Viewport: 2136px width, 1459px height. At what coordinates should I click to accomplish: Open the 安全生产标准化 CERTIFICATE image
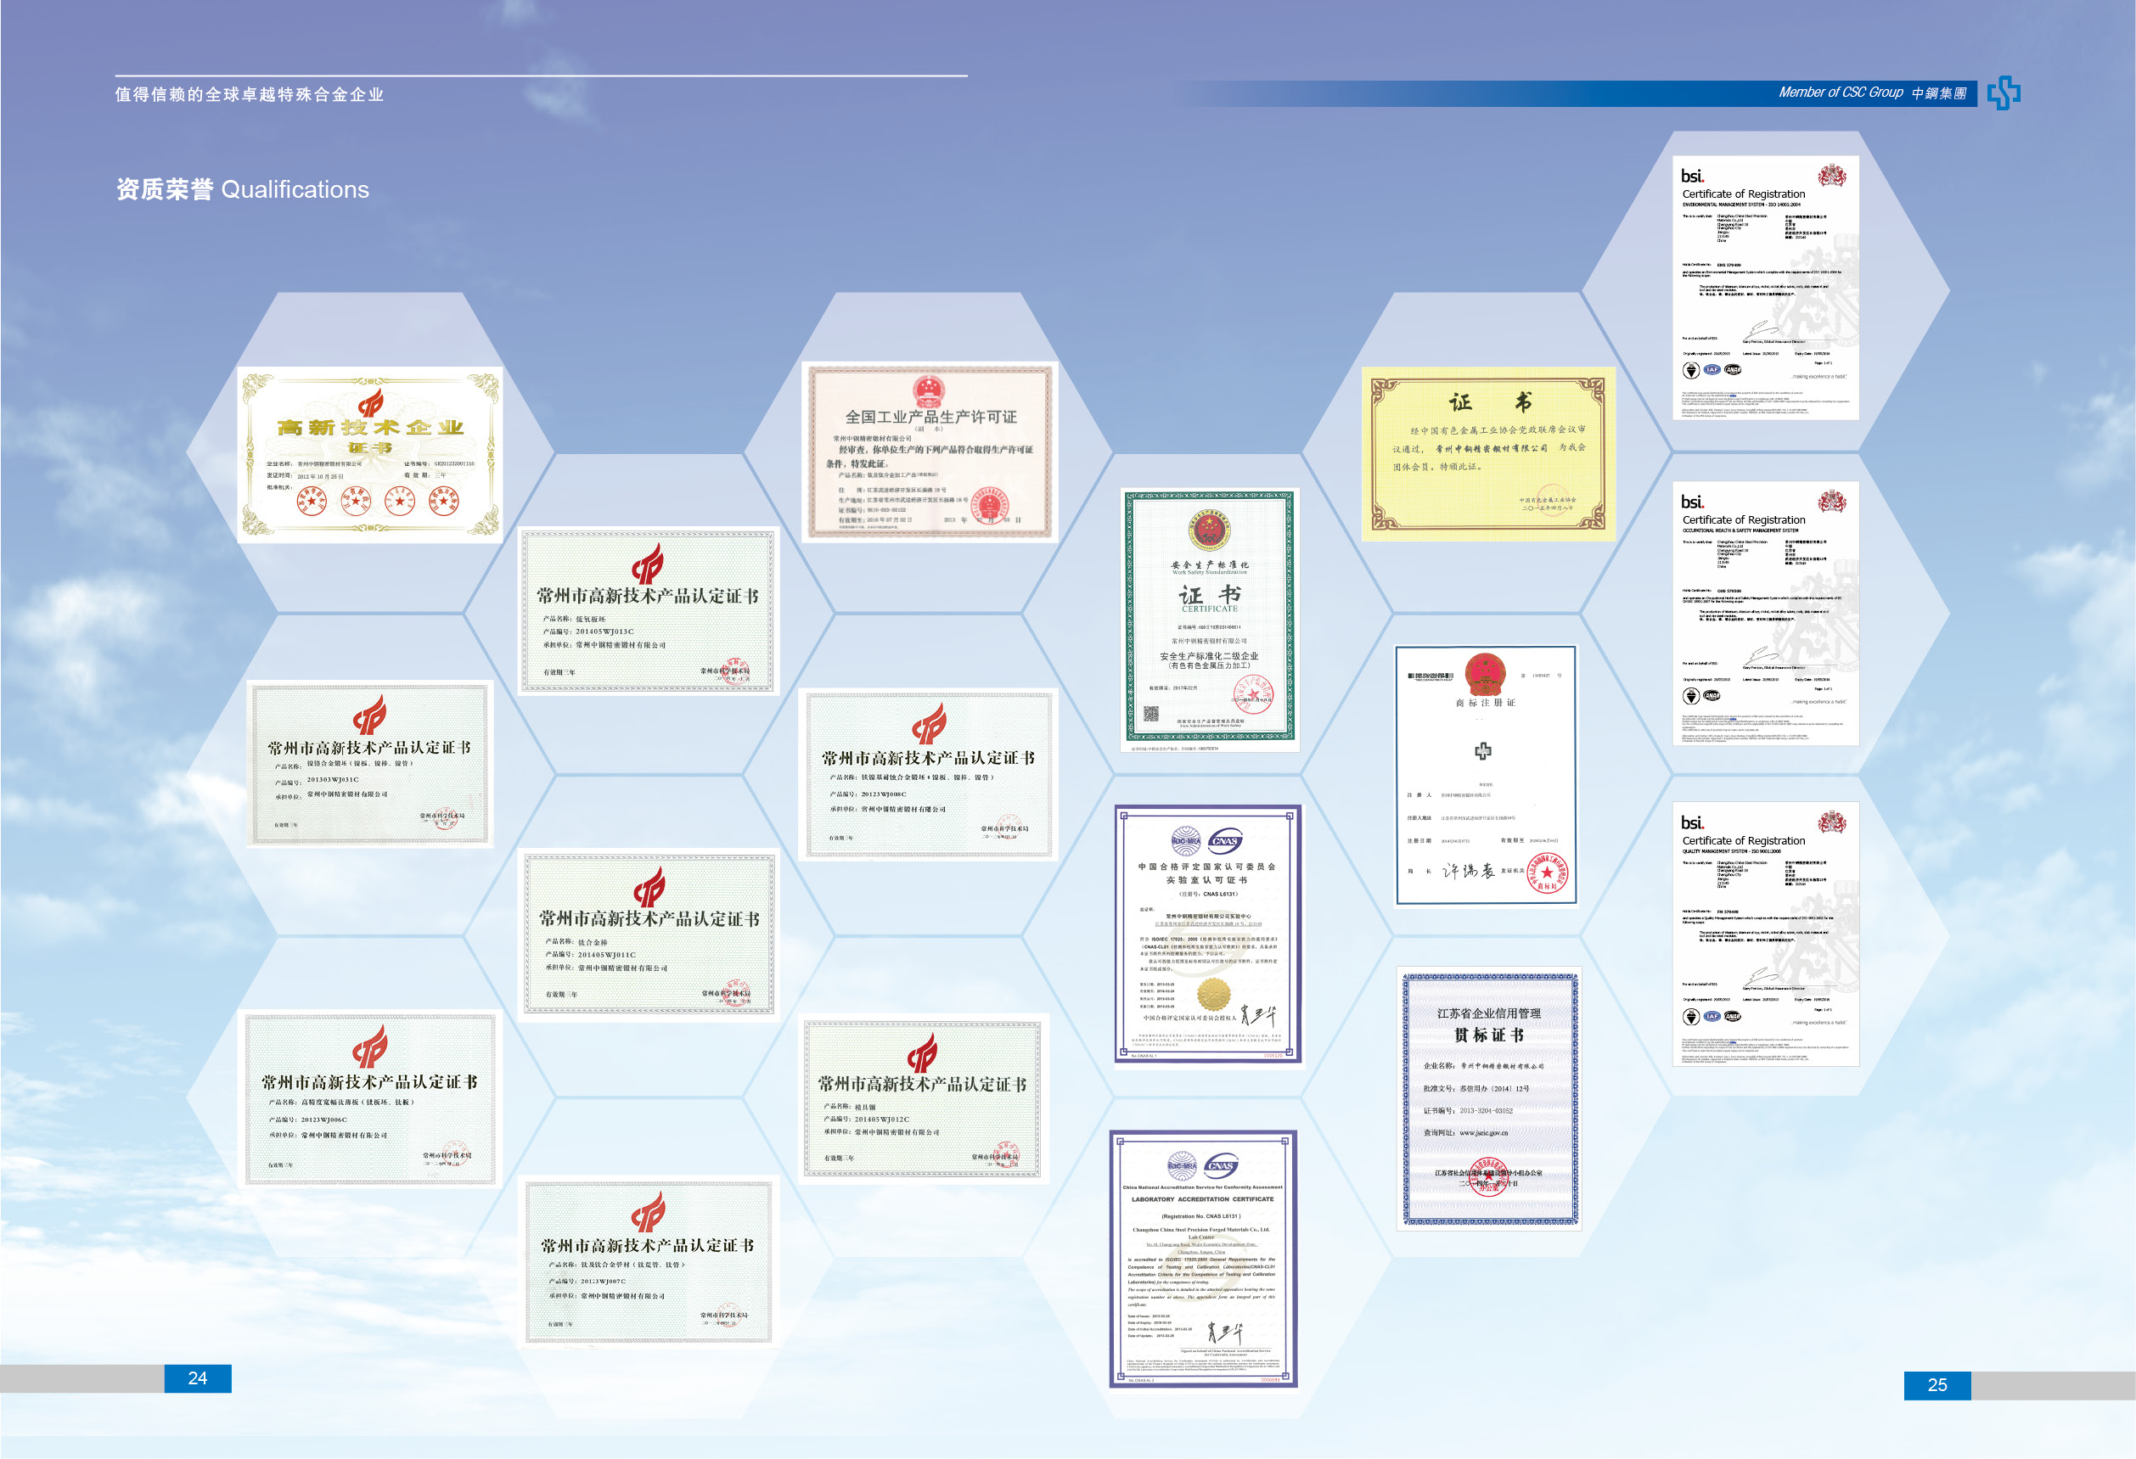[1210, 619]
